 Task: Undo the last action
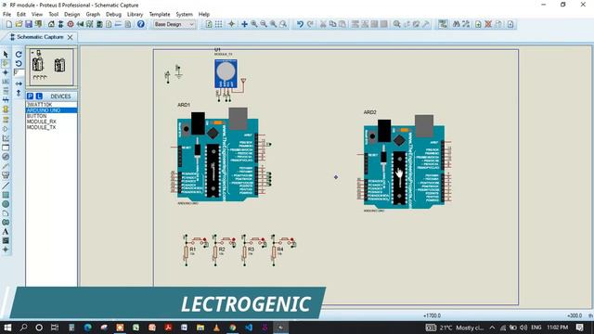(300, 24)
